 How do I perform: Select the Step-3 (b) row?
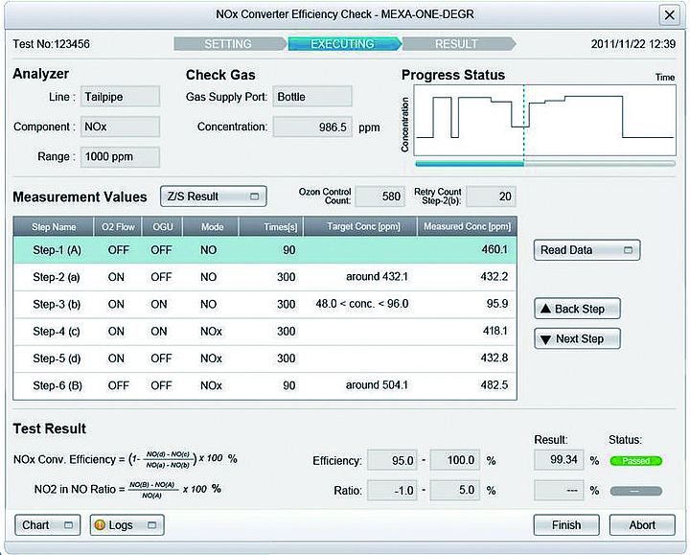click(264, 304)
